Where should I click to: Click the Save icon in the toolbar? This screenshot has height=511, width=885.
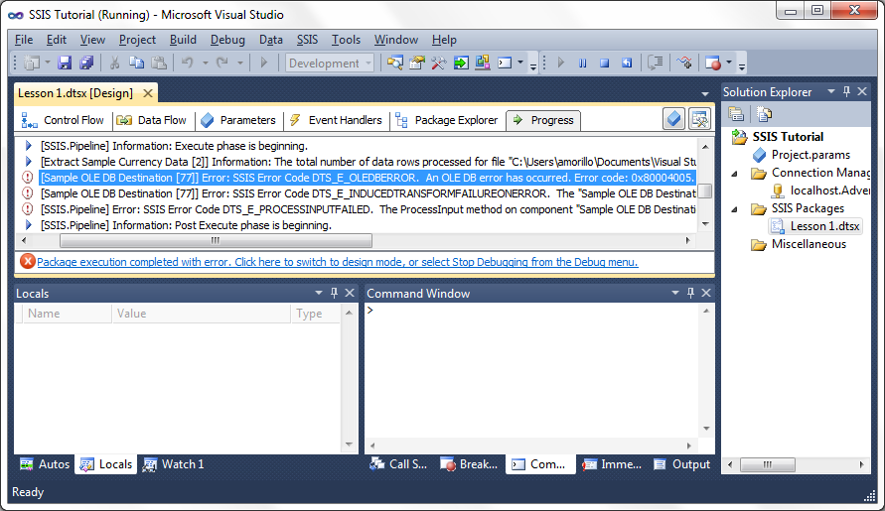tap(65, 63)
